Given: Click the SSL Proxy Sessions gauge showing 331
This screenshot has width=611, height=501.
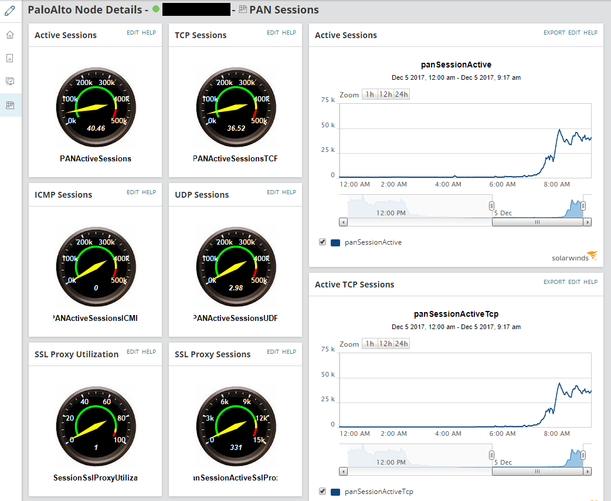Looking at the screenshot, I should click(236, 426).
